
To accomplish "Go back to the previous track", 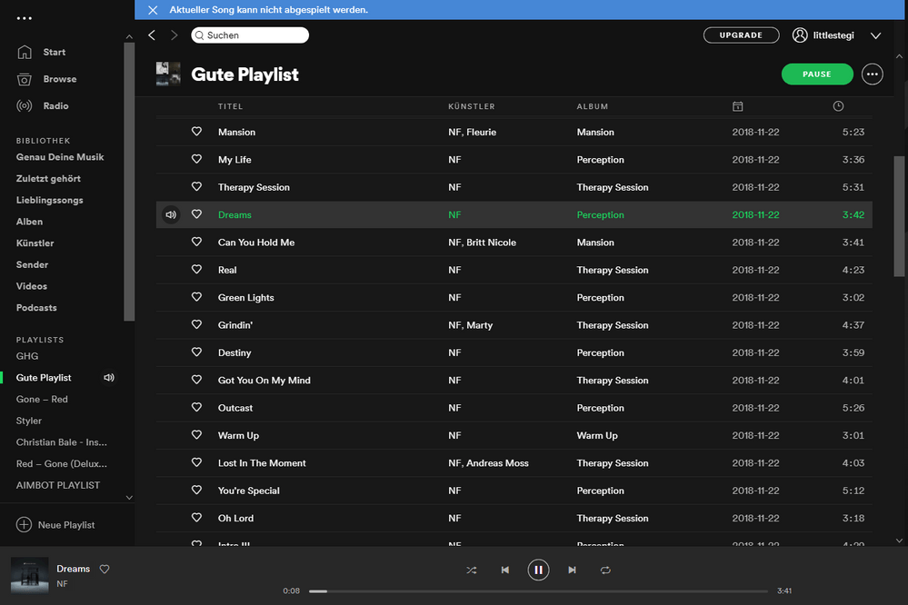I will tap(504, 570).
